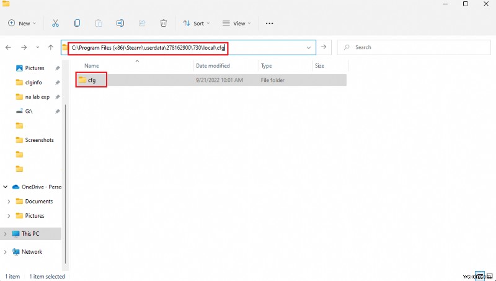Click the Go to arrow button

coord(324,47)
